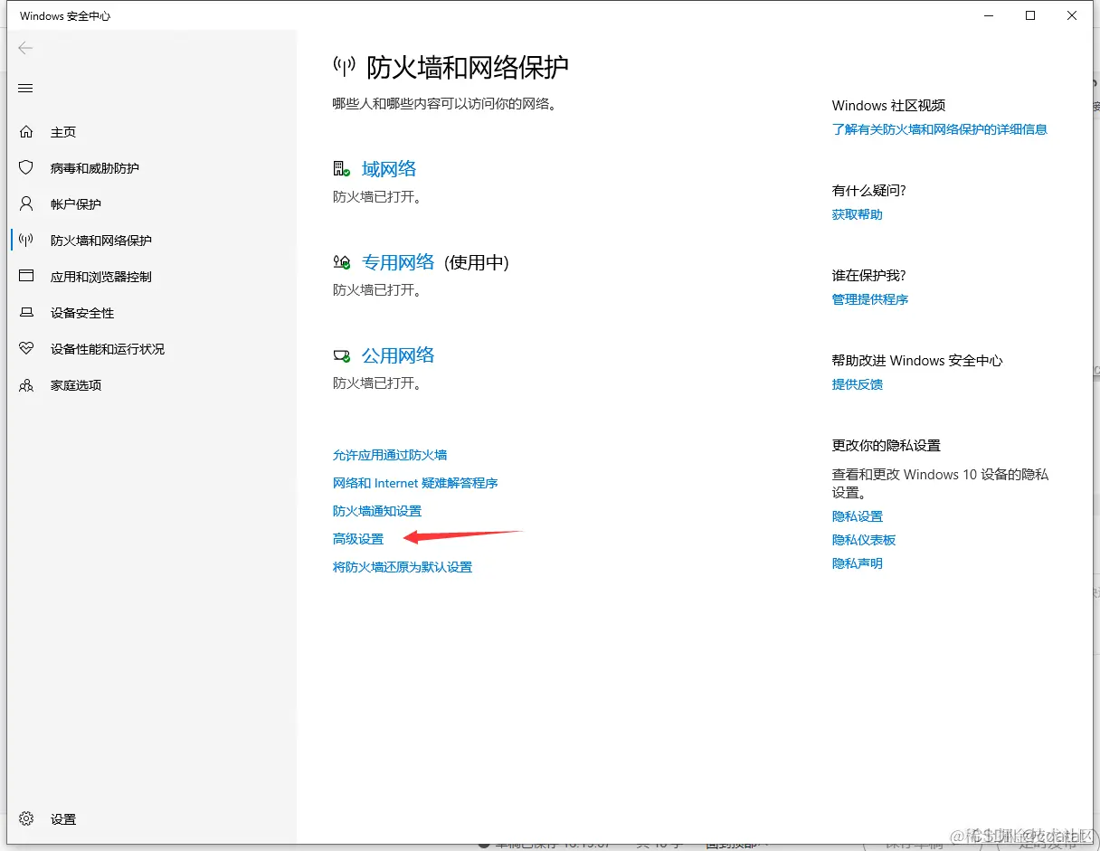Open 域网络 firewall settings

point(389,169)
